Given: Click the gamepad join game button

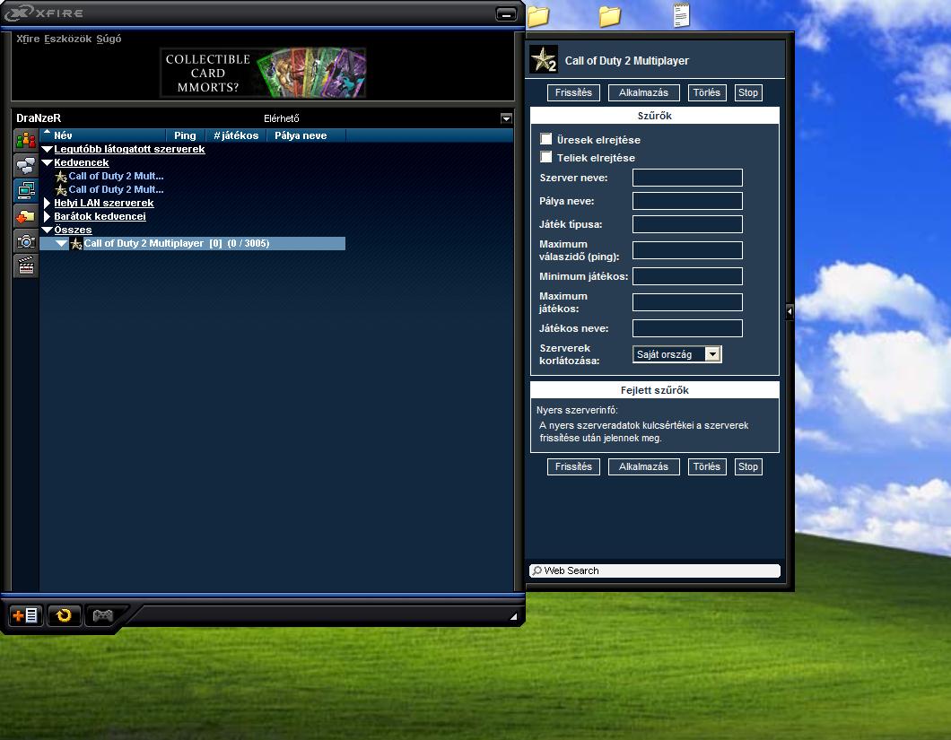Looking at the screenshot, I should [102, 615].
